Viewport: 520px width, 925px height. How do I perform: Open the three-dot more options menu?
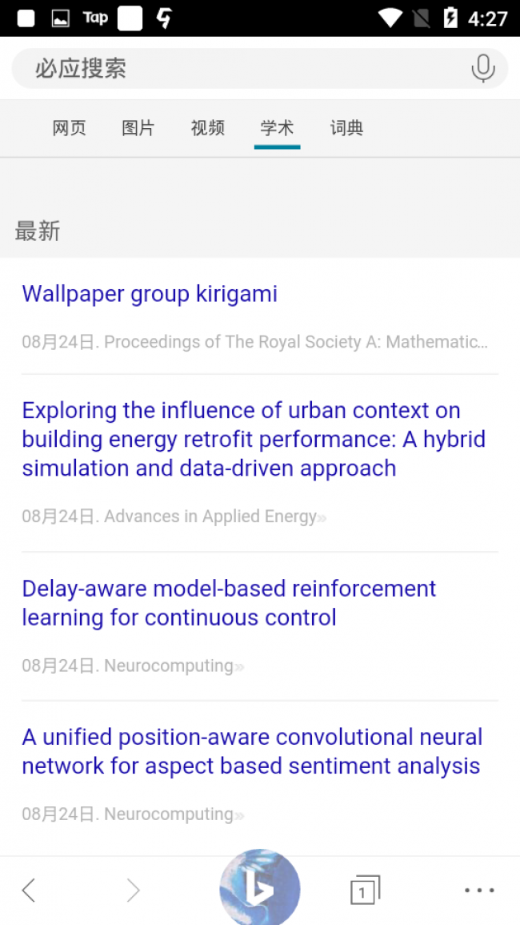pos(479,890)
